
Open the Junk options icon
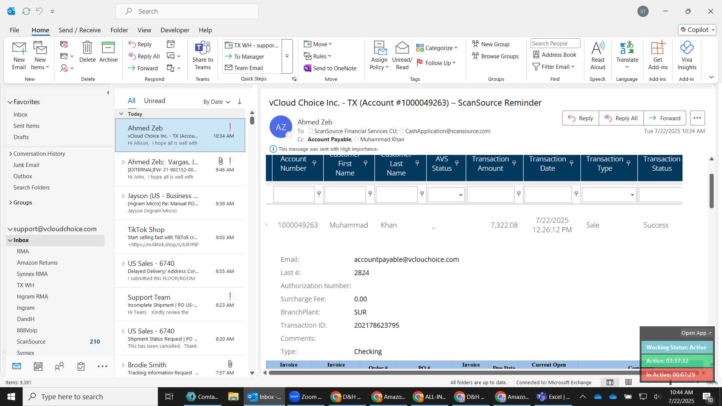(66, 68)
